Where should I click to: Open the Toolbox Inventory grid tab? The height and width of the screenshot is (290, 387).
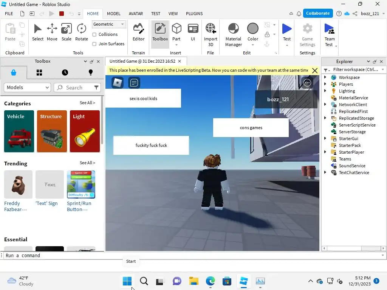pos(39,72)
